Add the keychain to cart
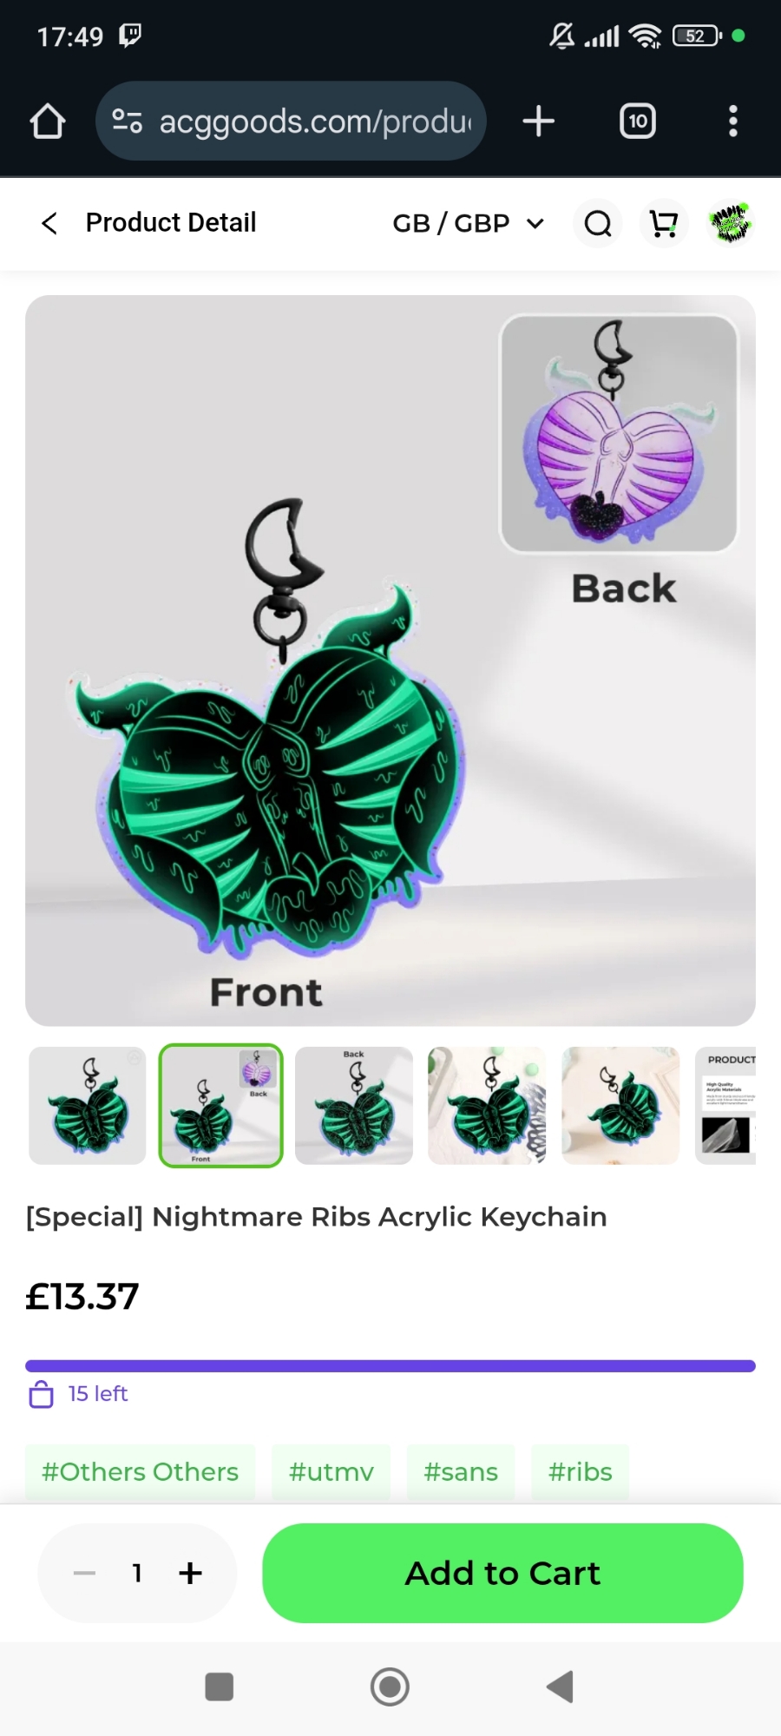Image resolution: width=781 pixels, height=1736 pixels. pos(502,1573)
